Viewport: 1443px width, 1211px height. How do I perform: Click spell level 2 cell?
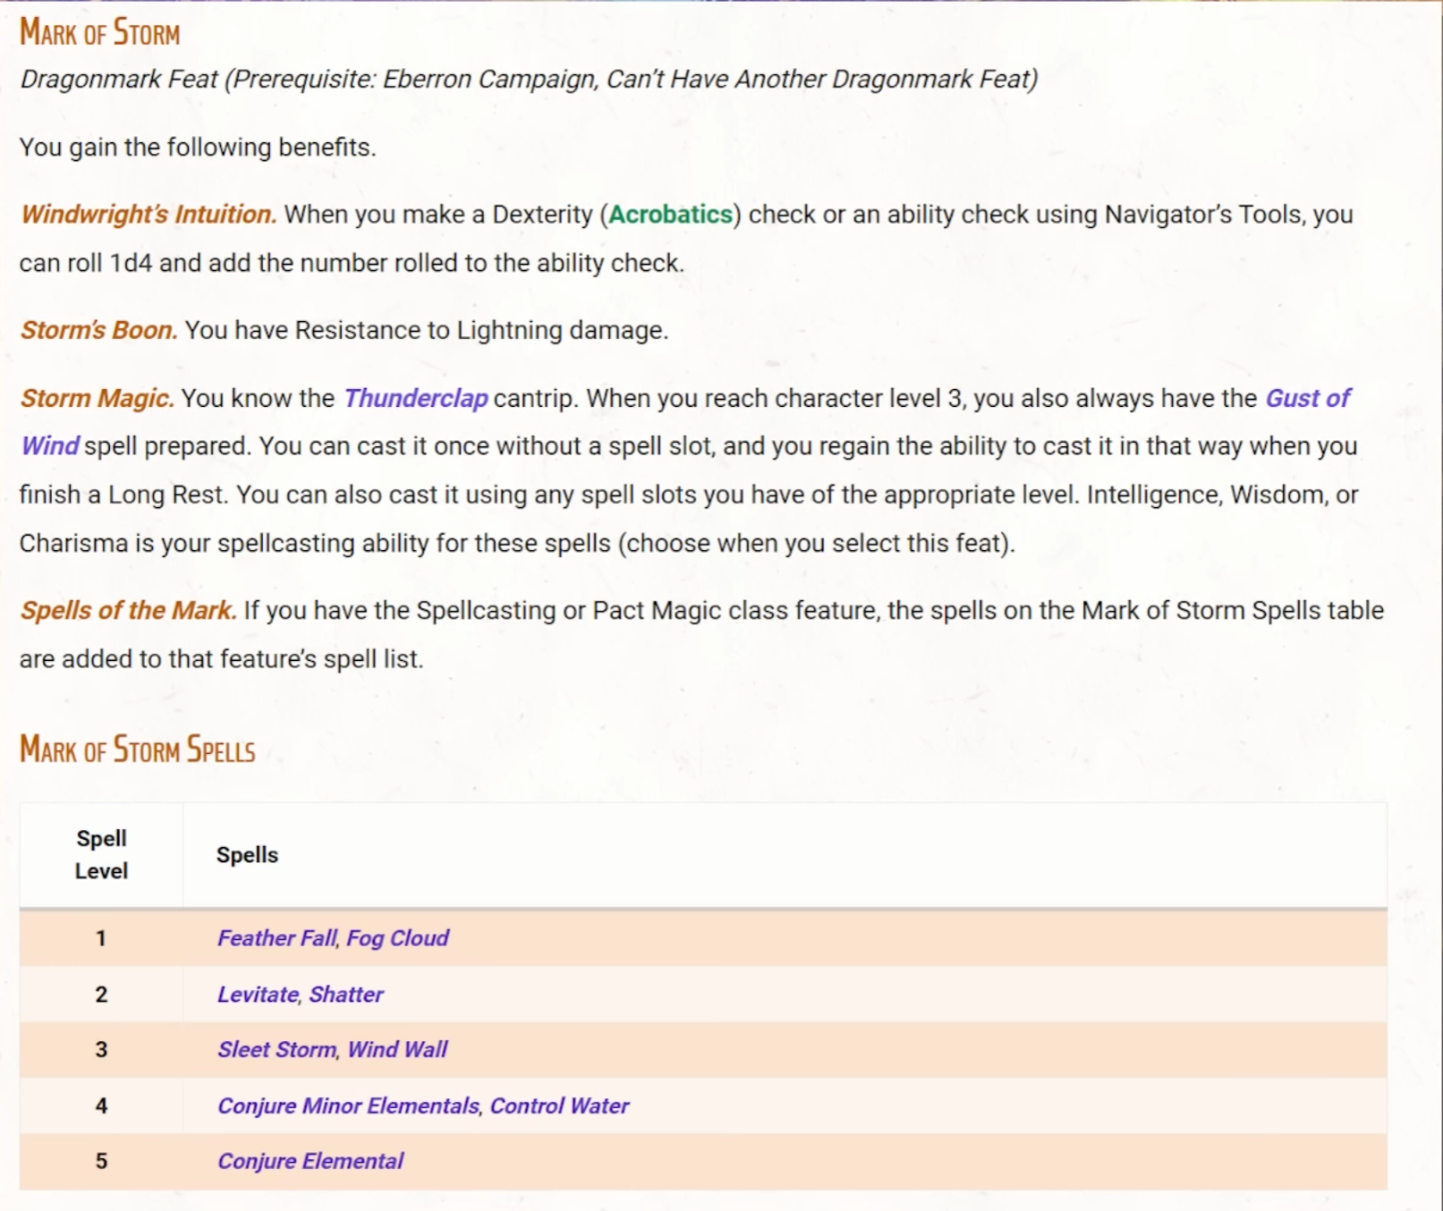point(101,995)
